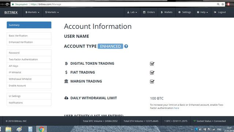Open Two-Factor Authentication settings
This screenshot has width=234, height=132.
click(29, 60)
